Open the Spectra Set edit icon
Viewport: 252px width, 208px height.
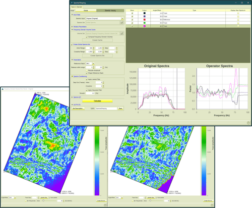coord(122,23)
